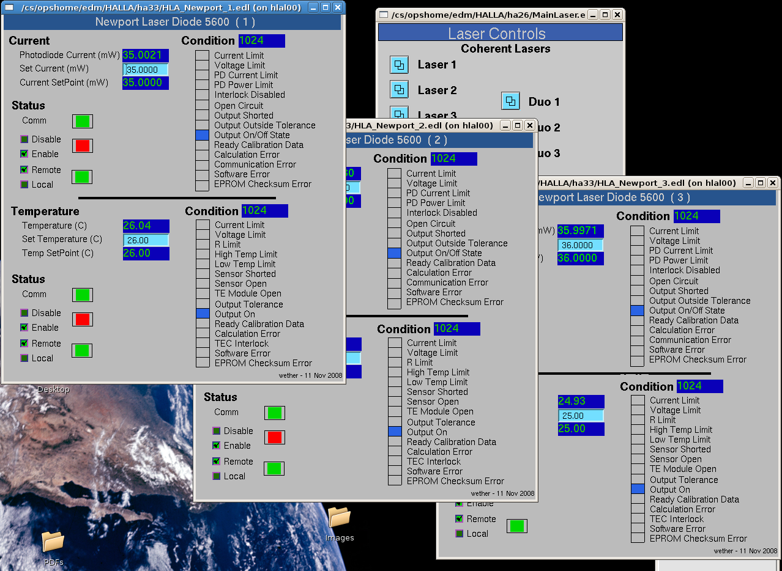Image resolution: width=782 pixels, height=571 pixels.
Task: Click Current SetPoint value 35.0000 in diode 1
Action: coord(146,83)
